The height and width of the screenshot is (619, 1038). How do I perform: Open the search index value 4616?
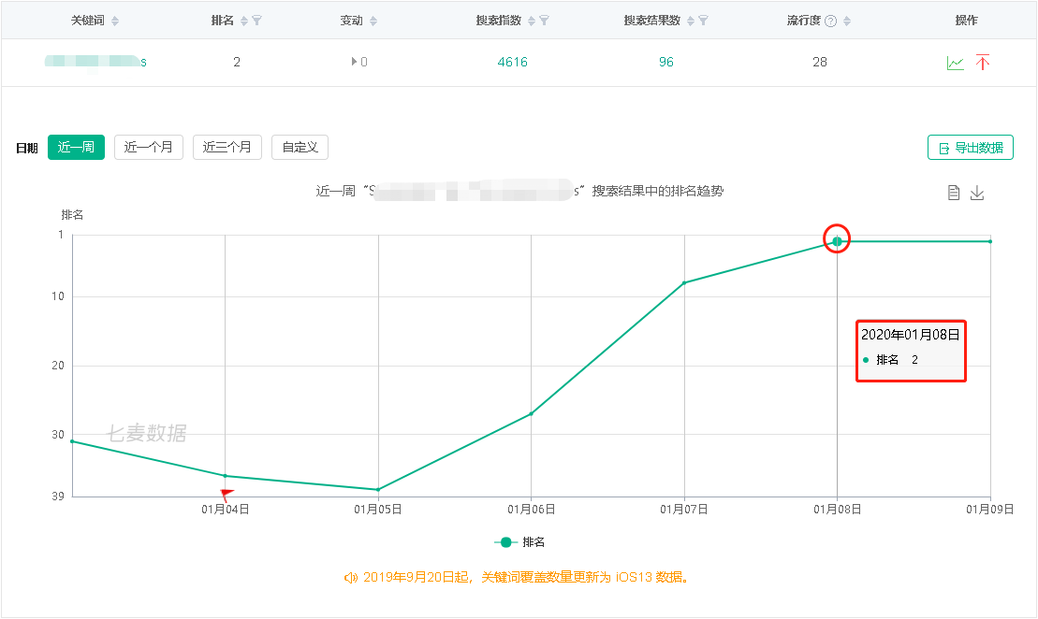coord(512,63)
